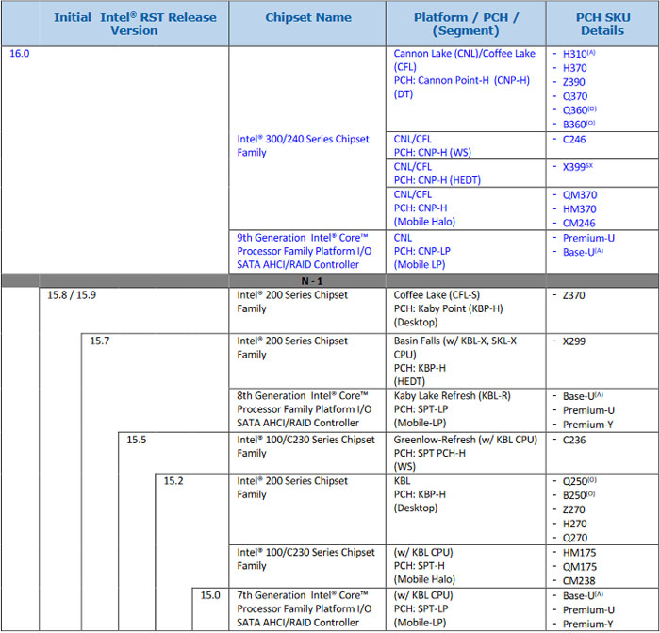Select the H310 SKU entry

pyautogui.click(x=579, y=54)
